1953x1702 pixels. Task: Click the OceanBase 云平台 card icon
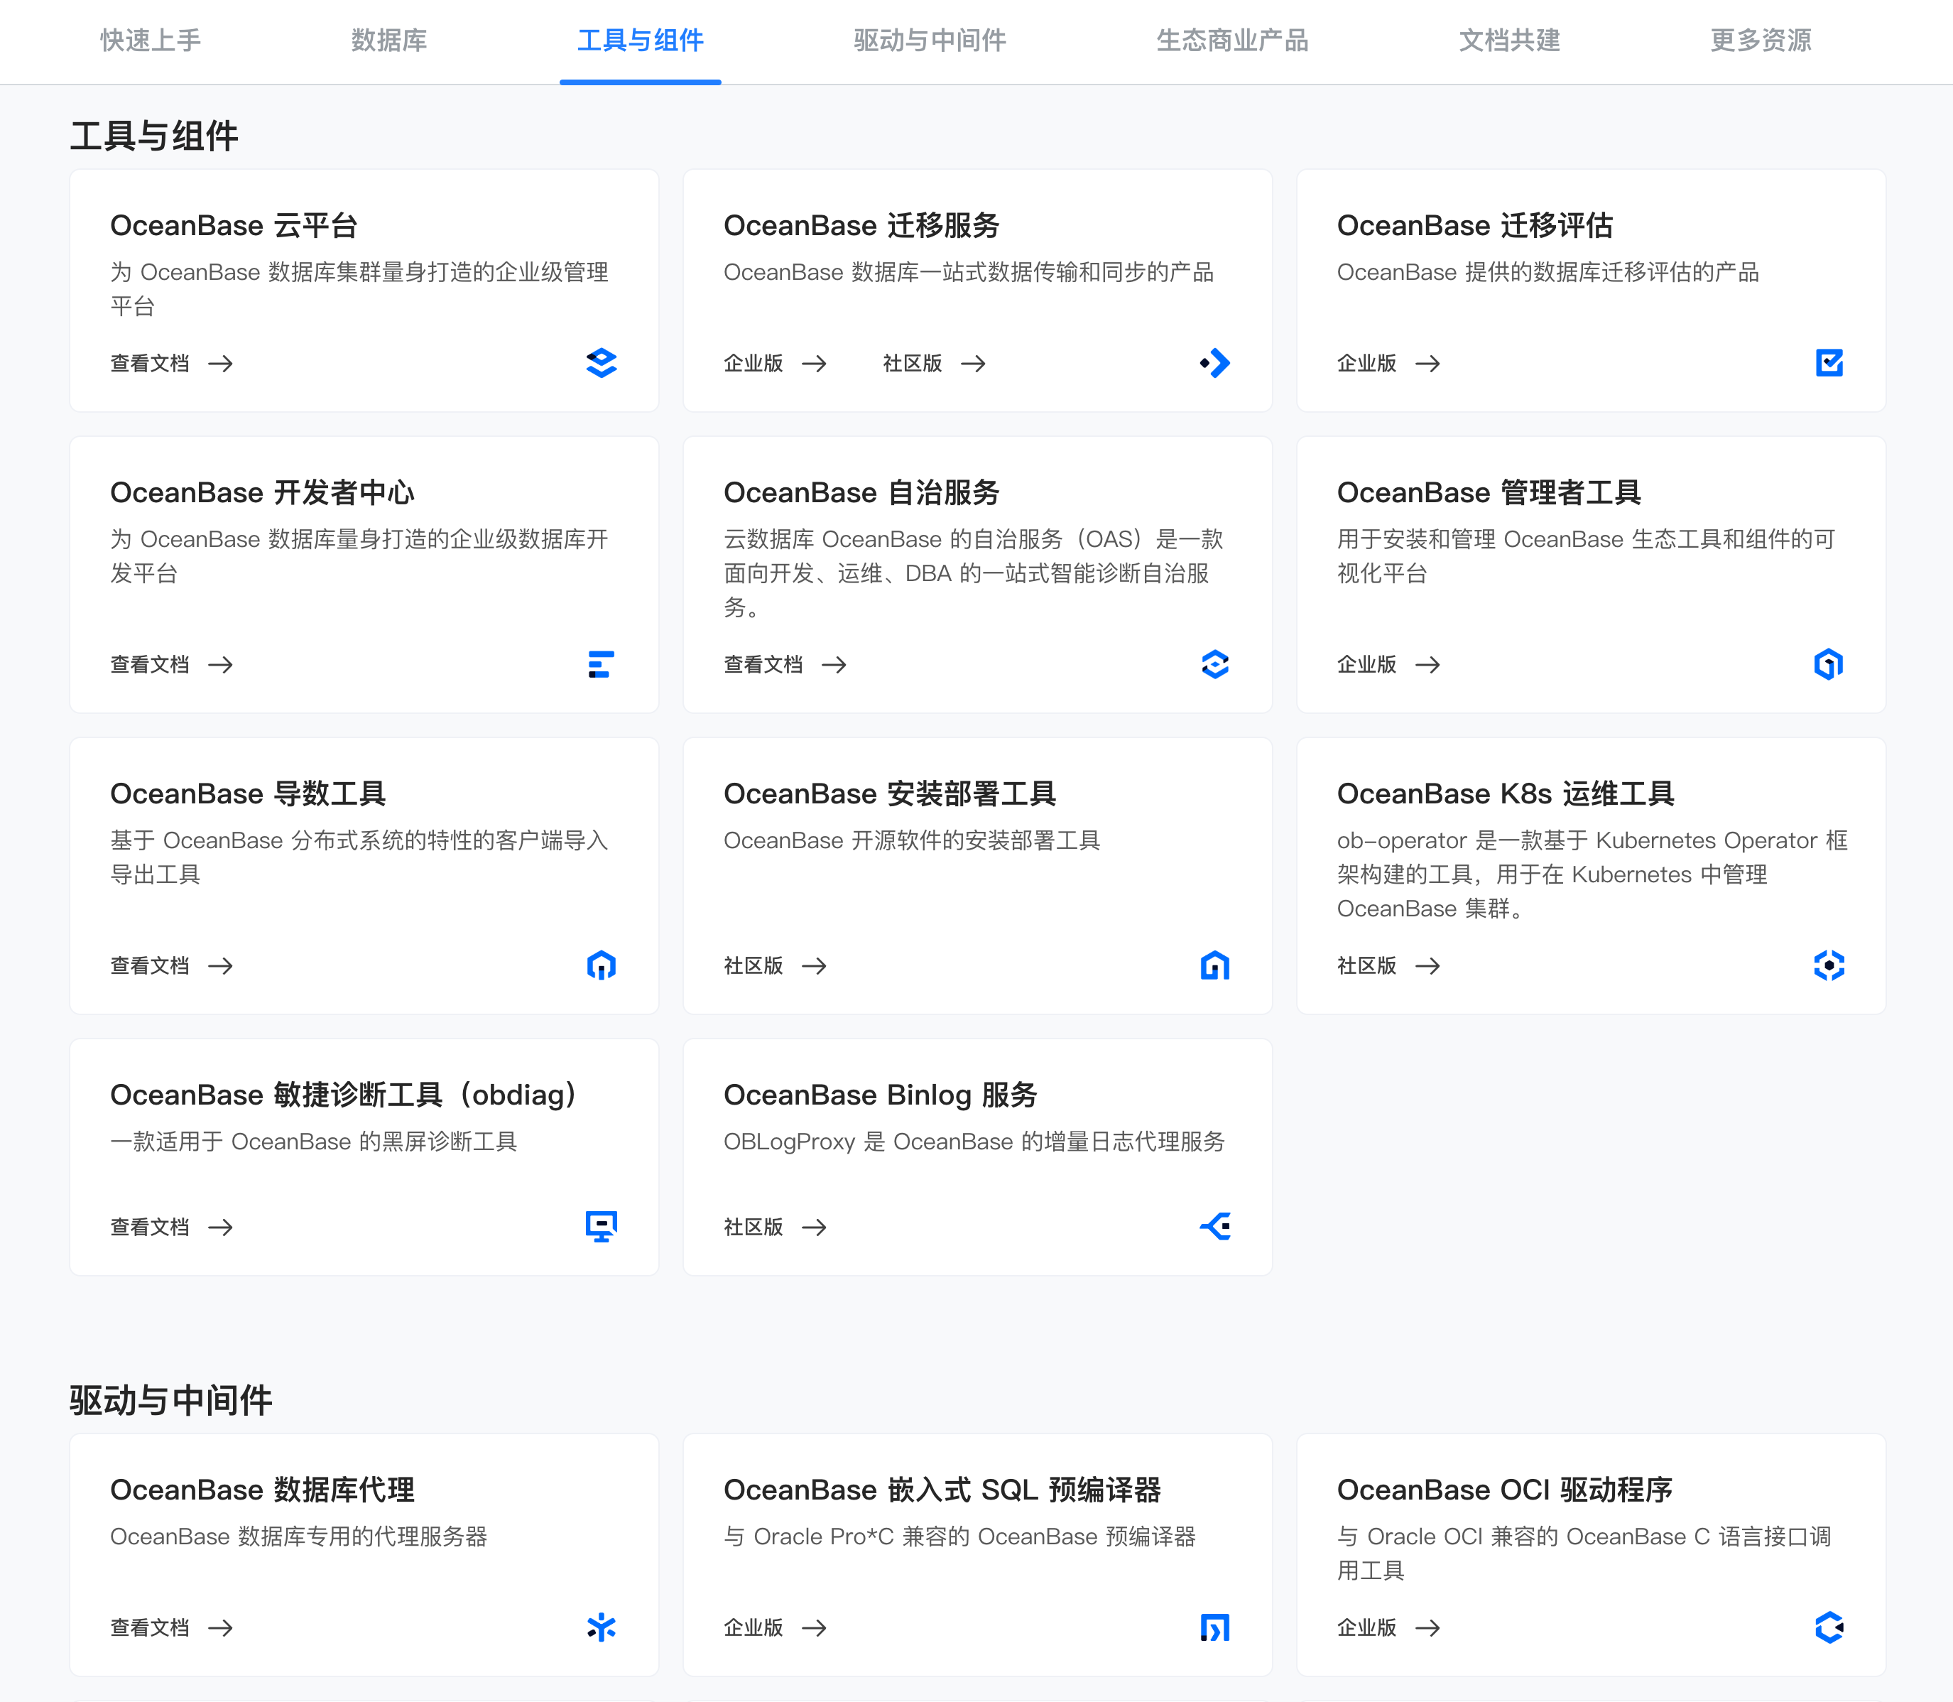[x=601, y=363]
